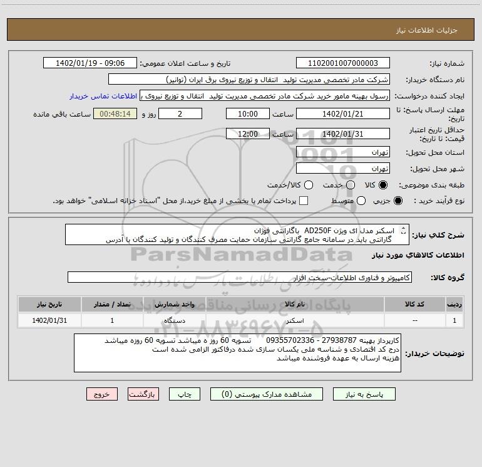The width and height of the screenshot is (482, 467).
Task: Click the شماره نیاز field 1102001007000003
Action: (x=343, y=63)
